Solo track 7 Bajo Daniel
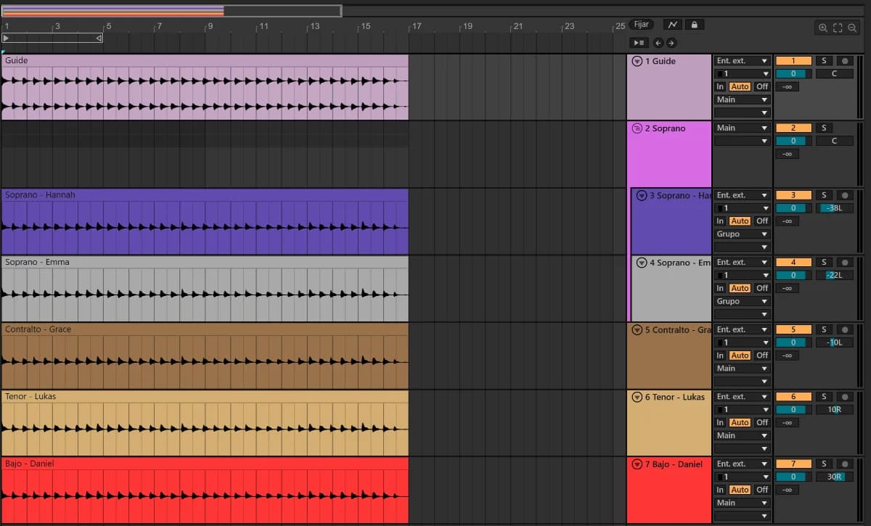The height and width of the screenshot is (526, 871). pos(824,464)
